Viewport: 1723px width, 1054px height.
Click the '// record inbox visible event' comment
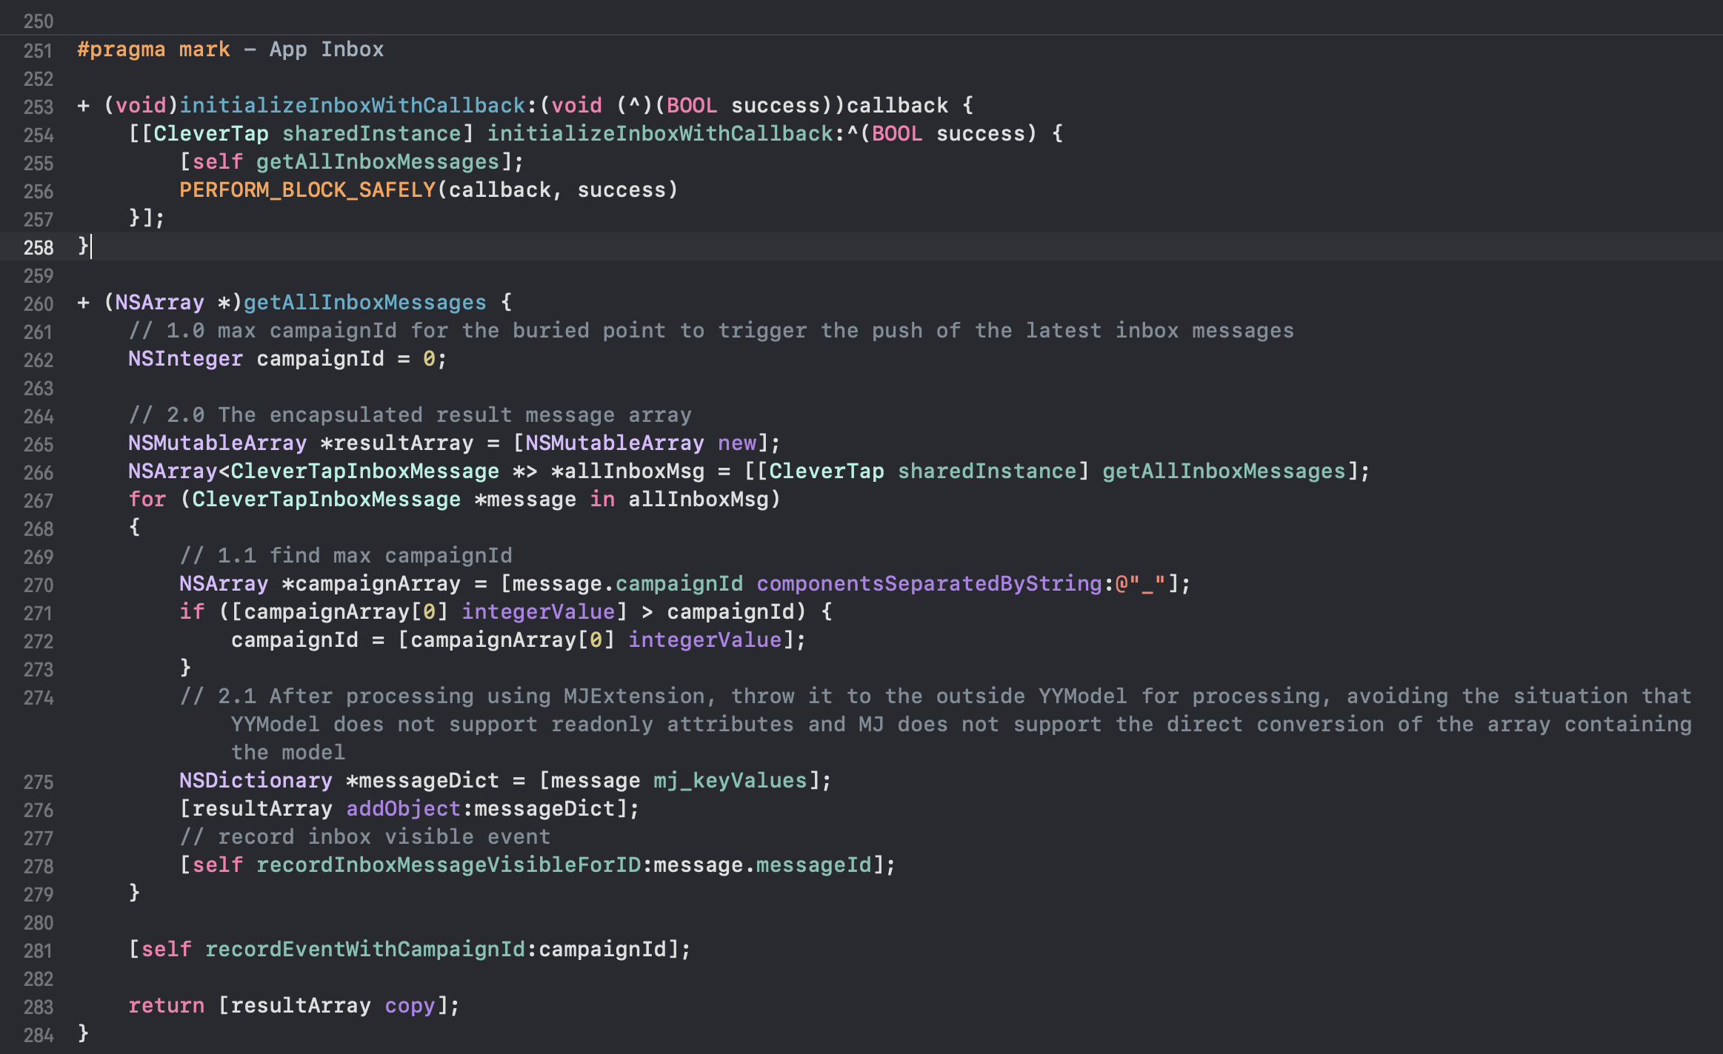364,837
